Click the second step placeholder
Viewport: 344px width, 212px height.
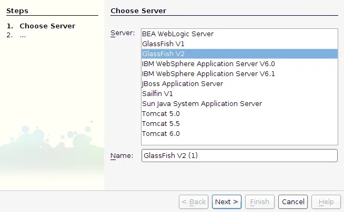pyautogui.click(x=23, y=35)
